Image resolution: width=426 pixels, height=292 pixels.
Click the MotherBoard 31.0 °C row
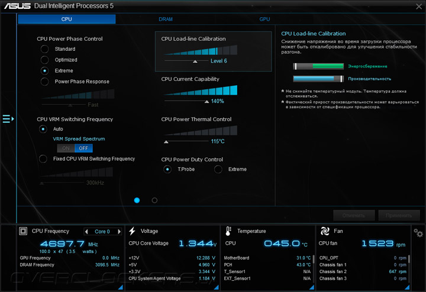(x=267, y=258)
